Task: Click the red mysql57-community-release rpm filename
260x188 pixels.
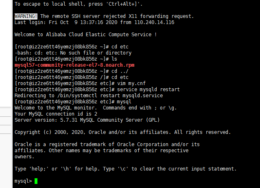Action: 74,65
